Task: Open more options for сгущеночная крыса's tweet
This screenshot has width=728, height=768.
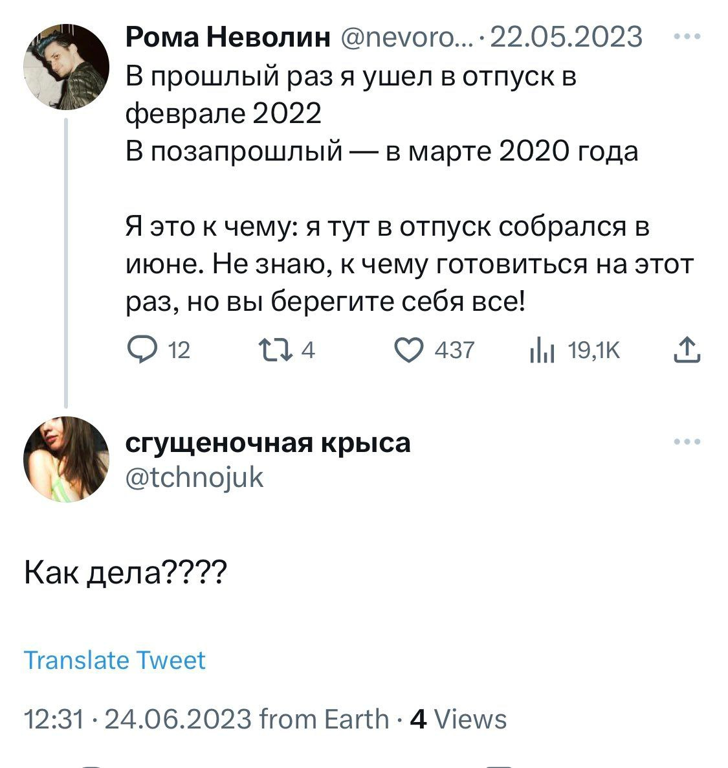Action: tap(687, 442)
